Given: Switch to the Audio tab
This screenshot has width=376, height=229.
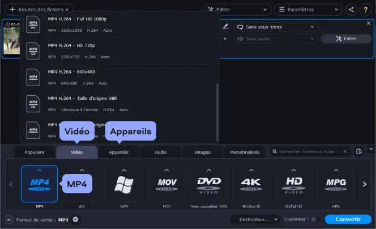Looking at the screenshot, I should coord(161,152).
